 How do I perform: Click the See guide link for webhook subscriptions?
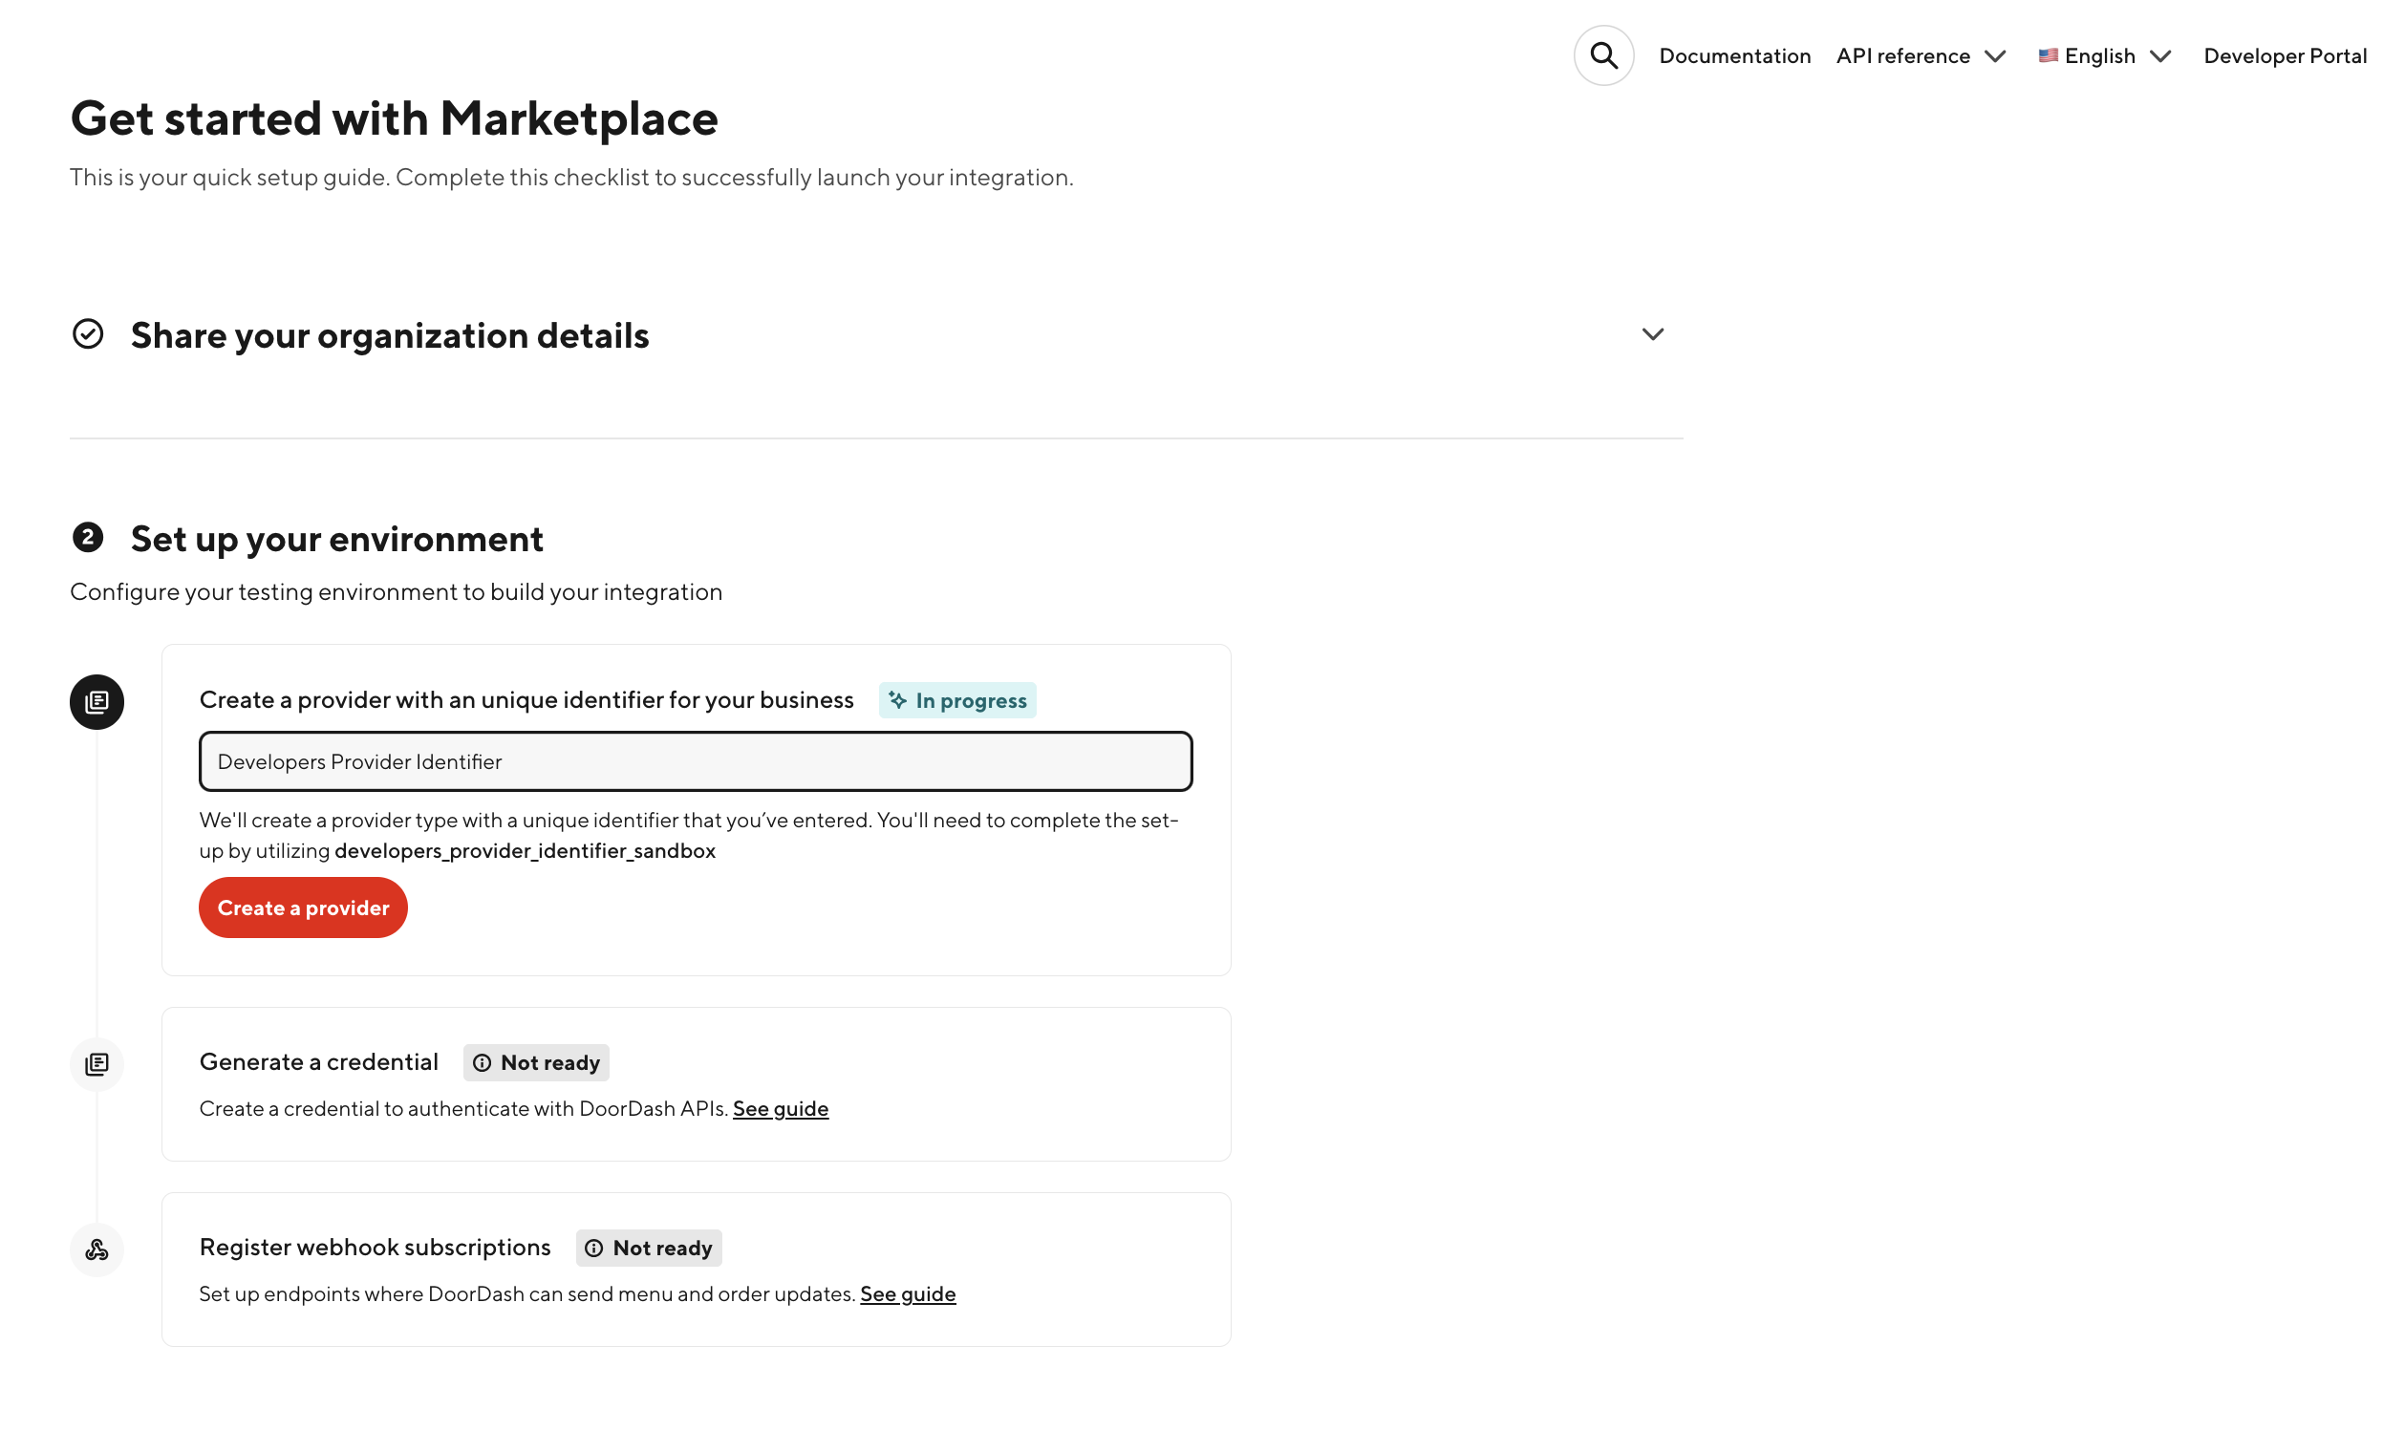908,1293
